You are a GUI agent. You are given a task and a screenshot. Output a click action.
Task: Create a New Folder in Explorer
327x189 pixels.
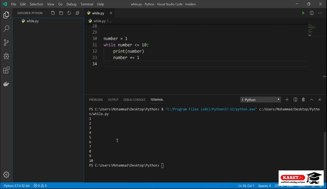pyautogui.click(x=61, y=13)
